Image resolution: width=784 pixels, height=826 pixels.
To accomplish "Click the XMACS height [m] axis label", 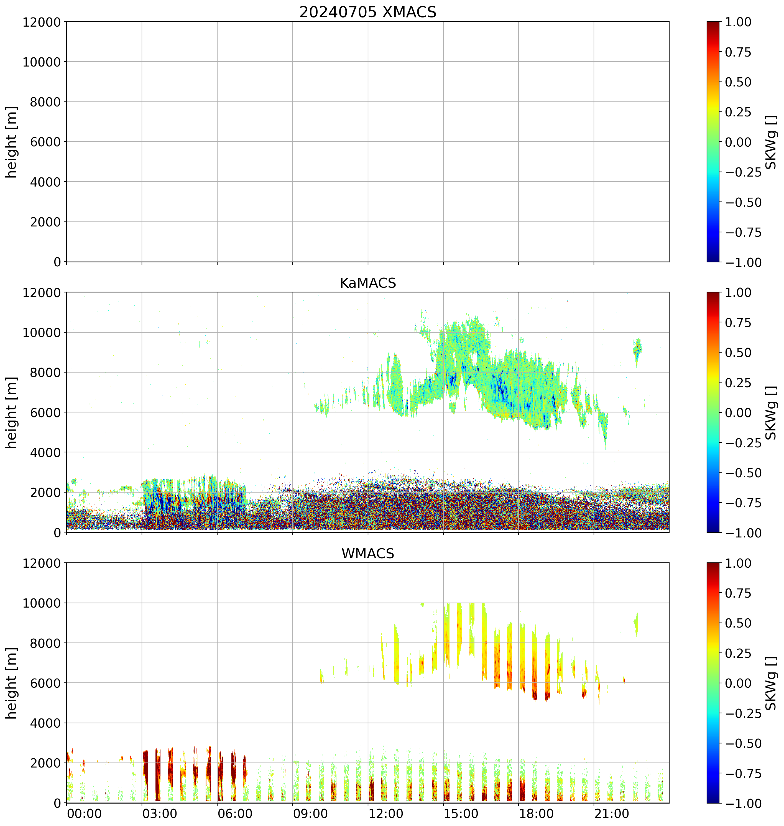I will coord(12,142).
